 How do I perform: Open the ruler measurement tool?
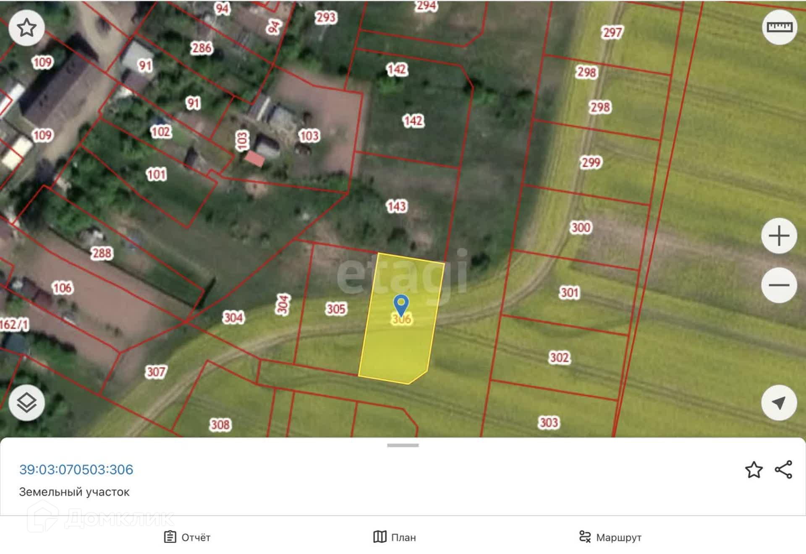(779, 28)
